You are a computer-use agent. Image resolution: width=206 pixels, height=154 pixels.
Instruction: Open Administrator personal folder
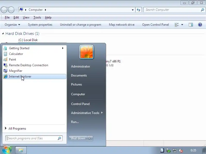(81, 66)
